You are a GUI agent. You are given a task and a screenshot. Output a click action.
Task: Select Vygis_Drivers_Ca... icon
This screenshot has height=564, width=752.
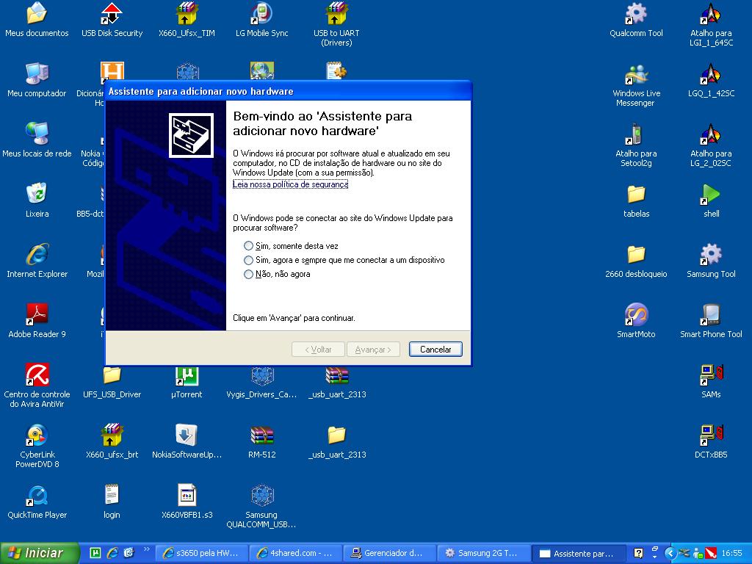(262, 382)
